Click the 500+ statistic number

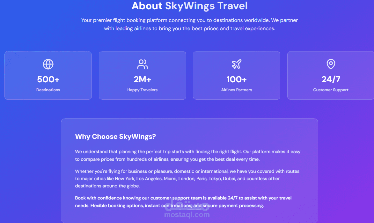[x=48, y=79]
